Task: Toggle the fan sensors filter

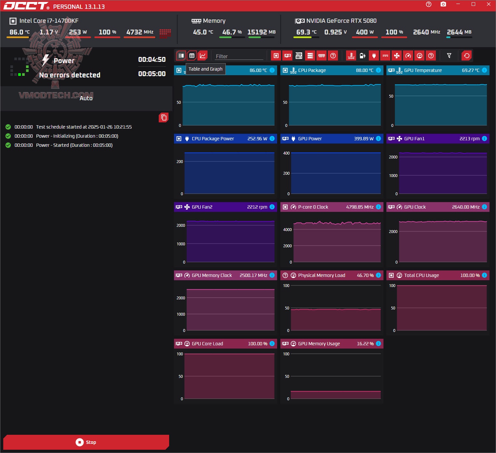Action: (397, 56)
